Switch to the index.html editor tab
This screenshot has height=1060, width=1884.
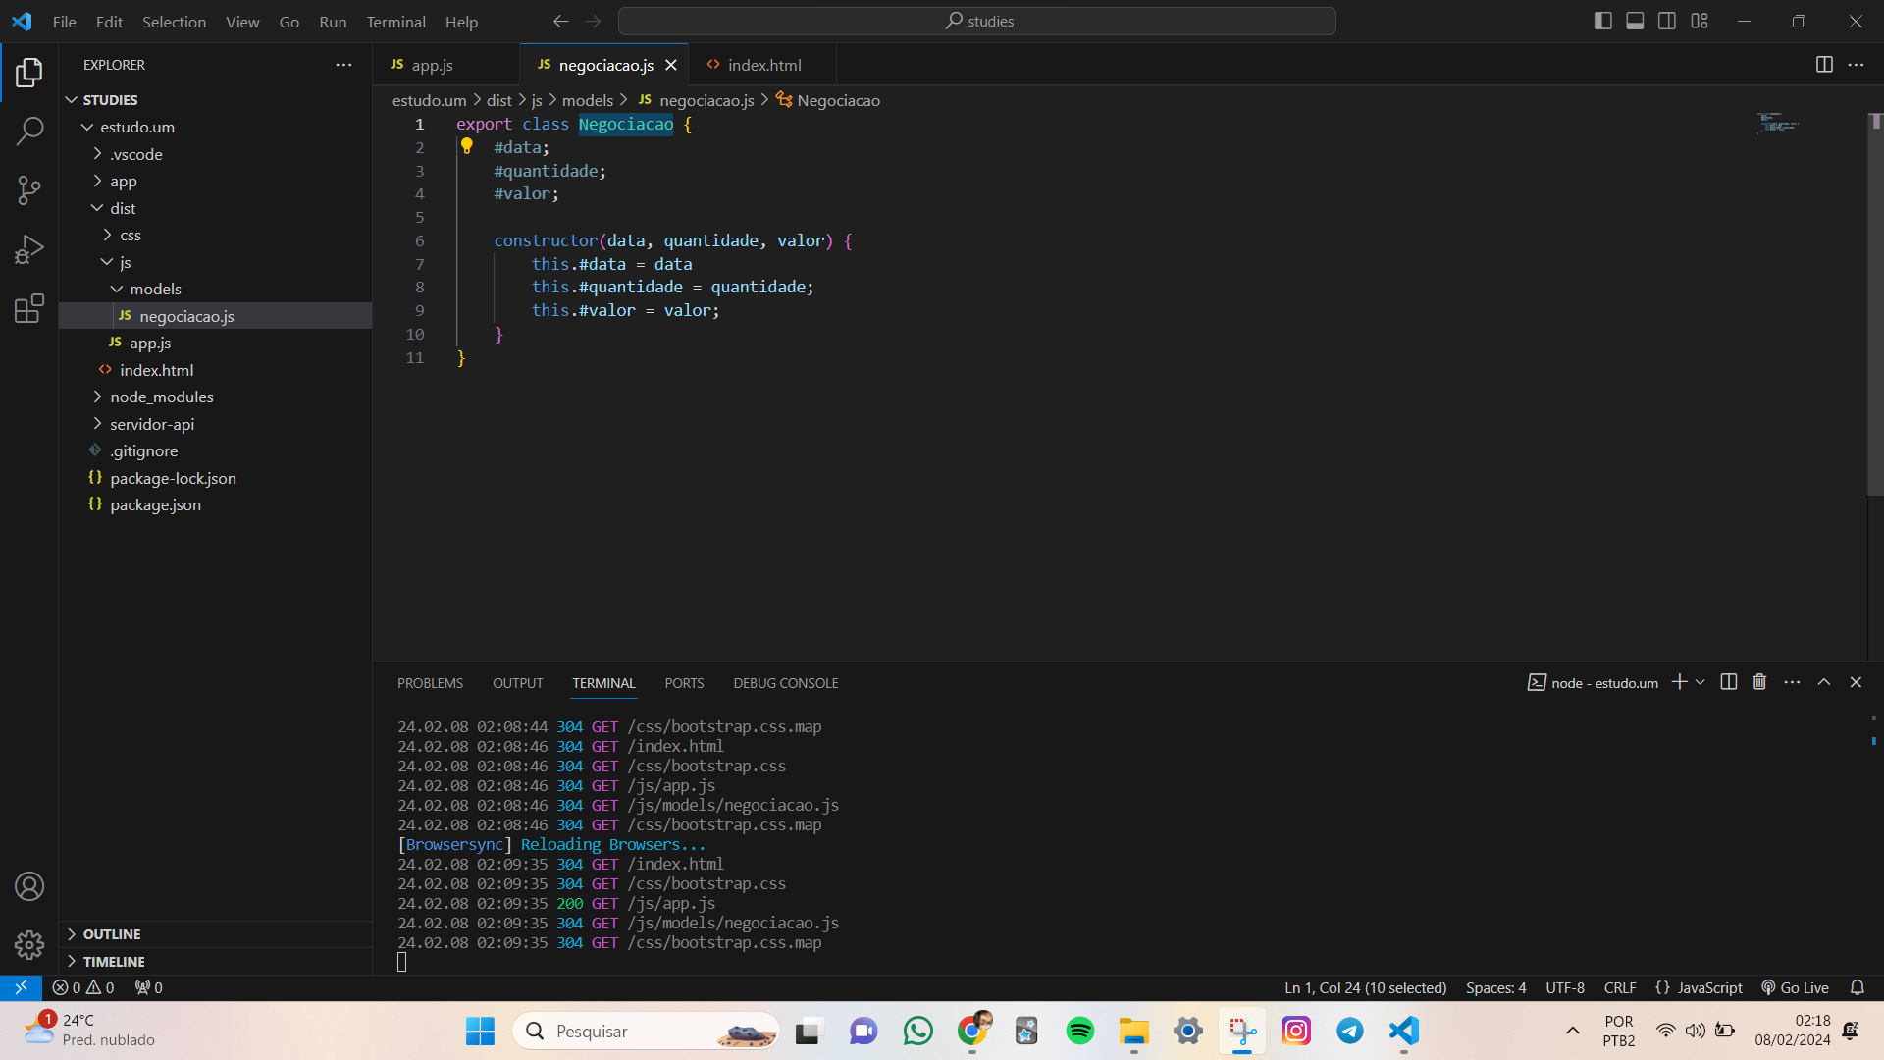click(x=763, y=65)
